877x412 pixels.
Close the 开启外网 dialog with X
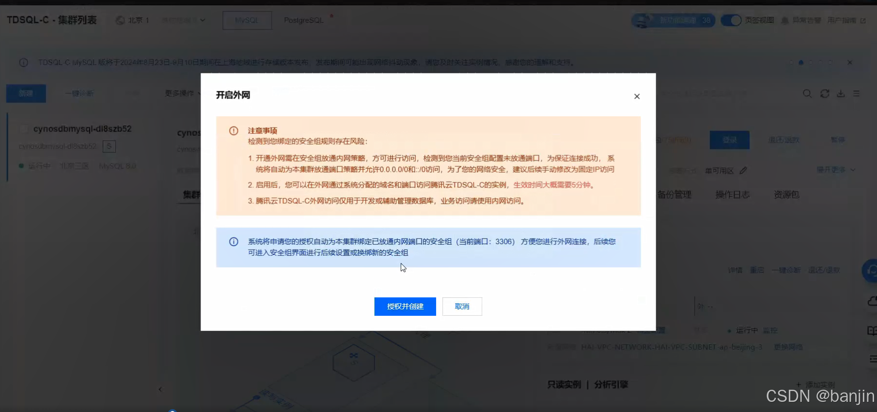tap(637, 96)
